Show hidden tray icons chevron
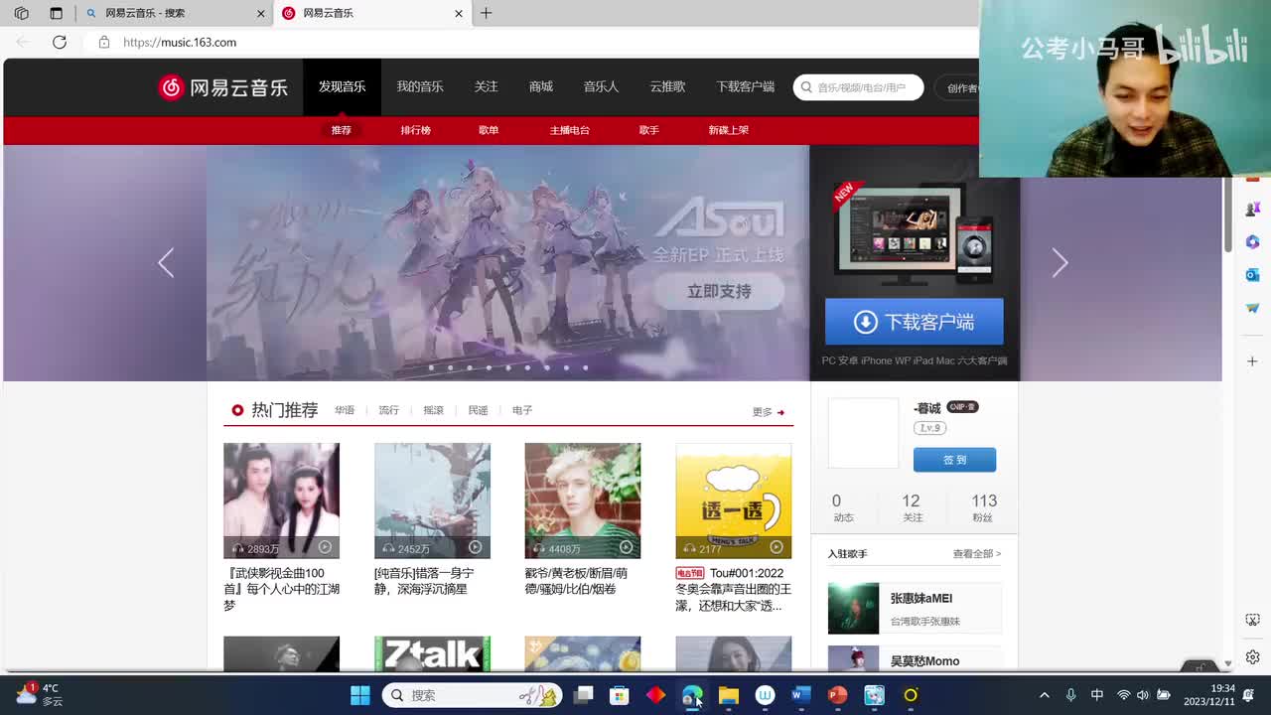This screenshot has width=1271, height=715. [x=1044, y=695]
